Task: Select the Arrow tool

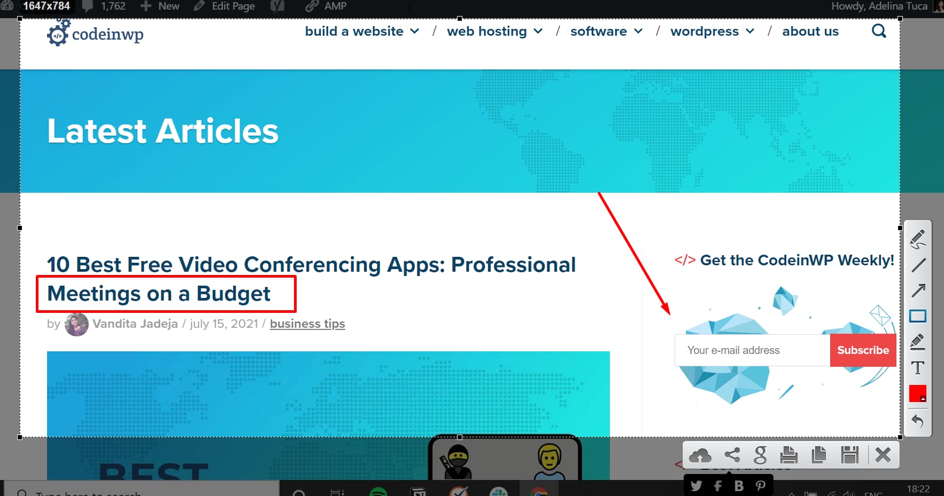Action: [918, 290]
